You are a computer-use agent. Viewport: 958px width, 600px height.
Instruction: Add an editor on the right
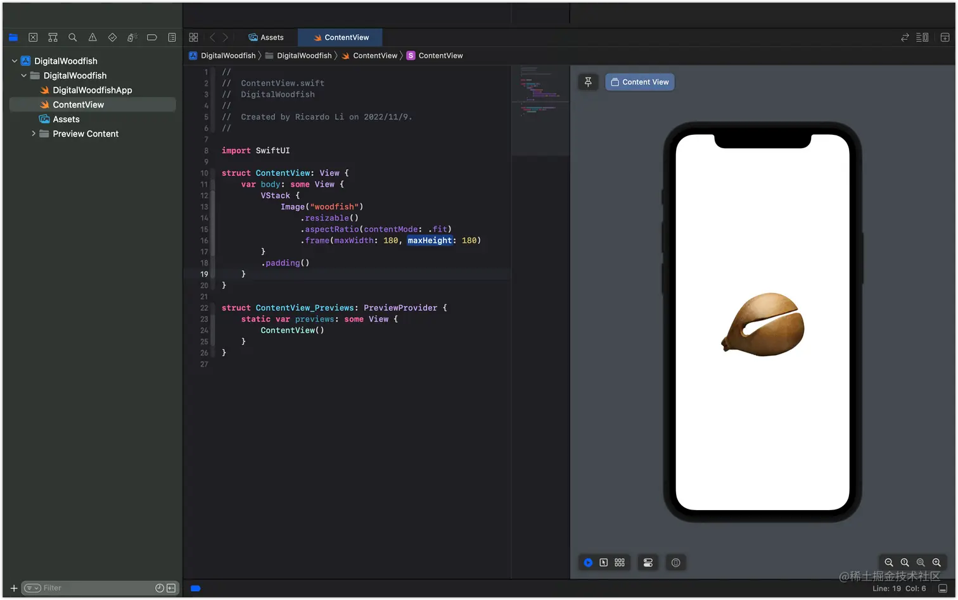click(945, 37)
